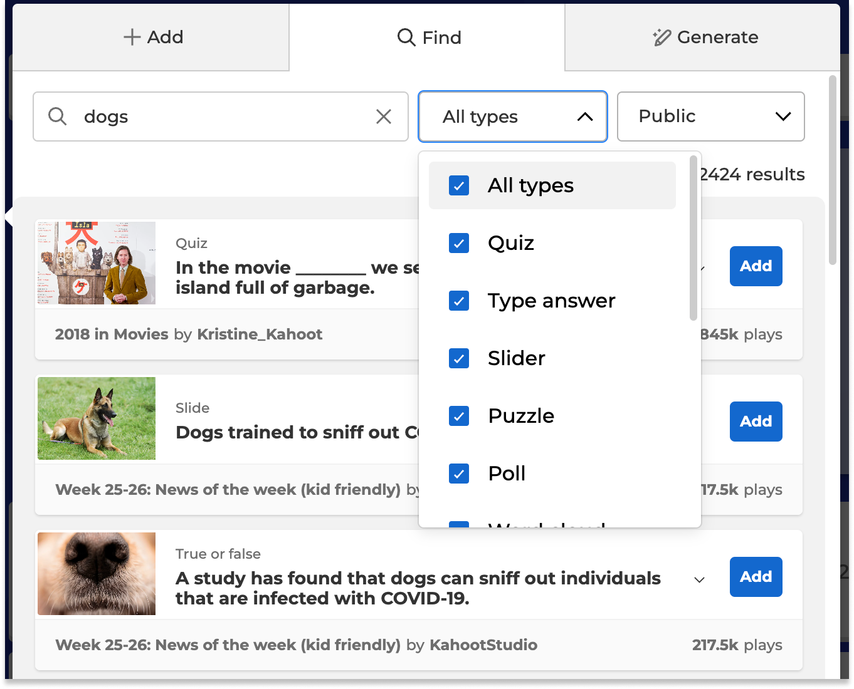Screen dimensions: 854x689
Task: Toggle the Poll checkbox
Action: click(459, 474)
